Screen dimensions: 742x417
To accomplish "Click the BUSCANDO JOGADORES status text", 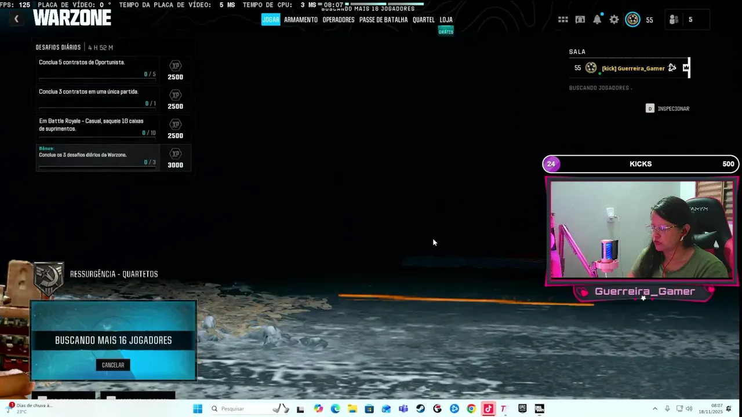I will tap(600, 88).
